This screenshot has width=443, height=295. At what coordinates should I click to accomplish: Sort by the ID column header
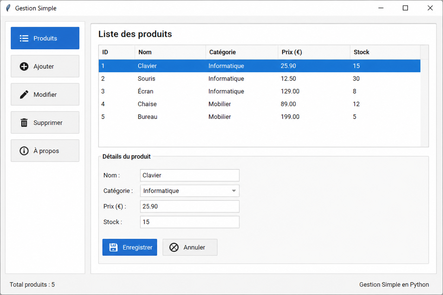coord(117,52)
